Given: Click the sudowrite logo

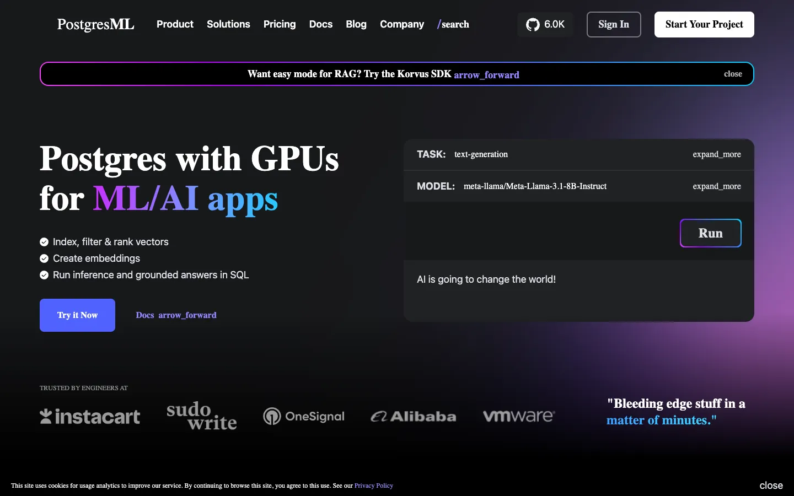Looking at the screenshot, I should (202, 416).
